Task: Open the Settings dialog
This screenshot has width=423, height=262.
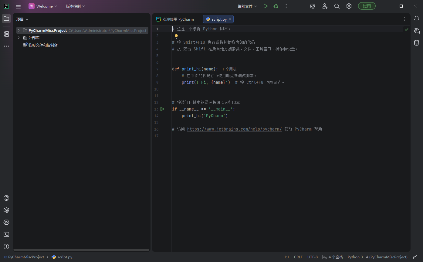Action: (x=349, y=6)
